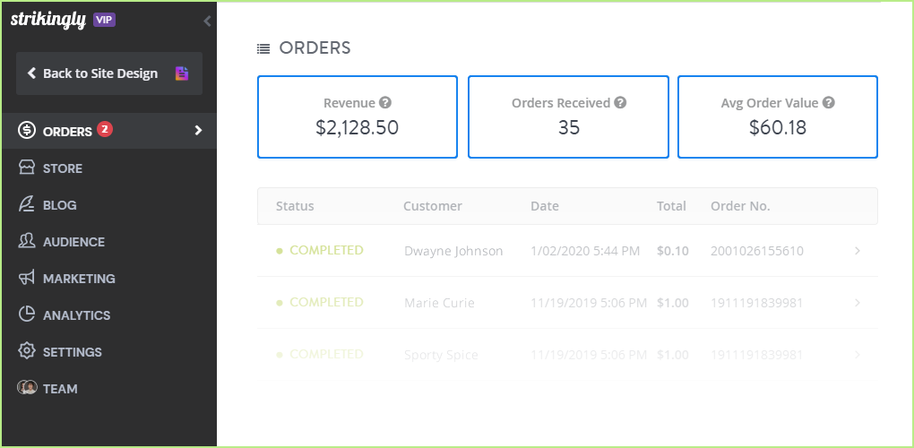The height and width of the screenshot is (448, 914).
Task: Click the Orders Received help icon
Action: (x=620, y=103)
